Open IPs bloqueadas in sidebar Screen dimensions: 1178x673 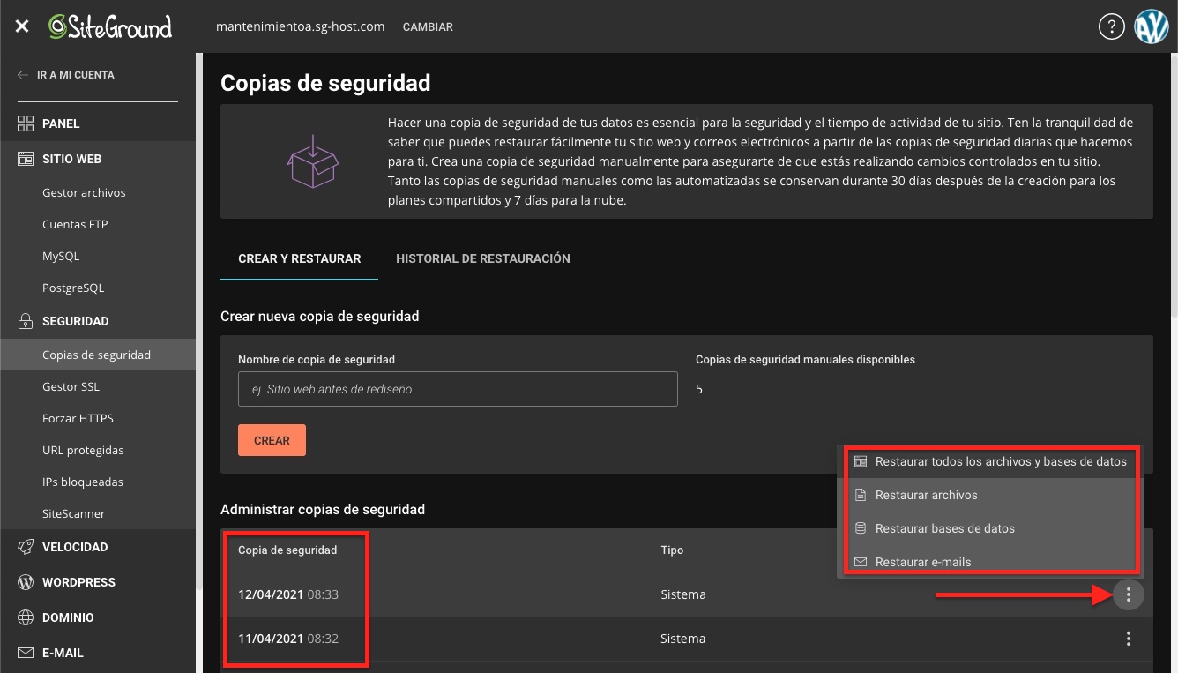[83, 482]
